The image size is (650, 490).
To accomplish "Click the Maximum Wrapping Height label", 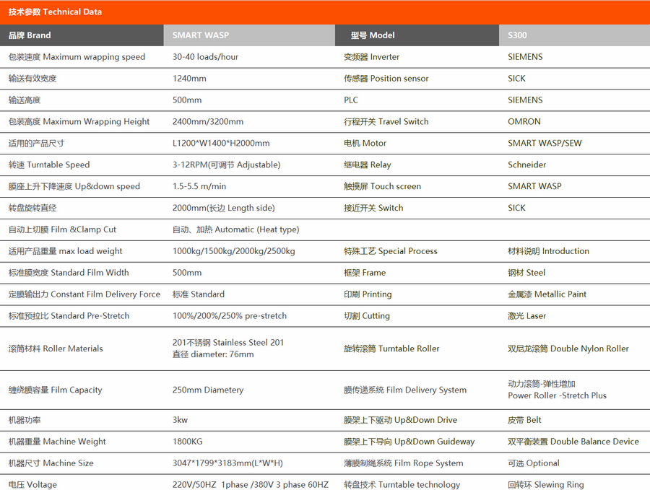I will click(79, 122).
